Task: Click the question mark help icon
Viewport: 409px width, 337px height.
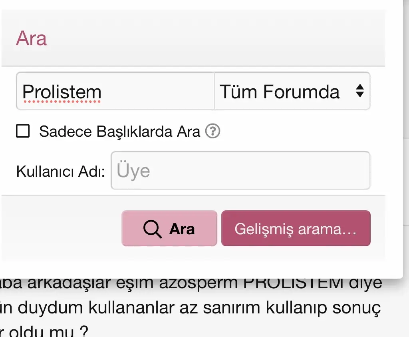Action: pos(212,131)
